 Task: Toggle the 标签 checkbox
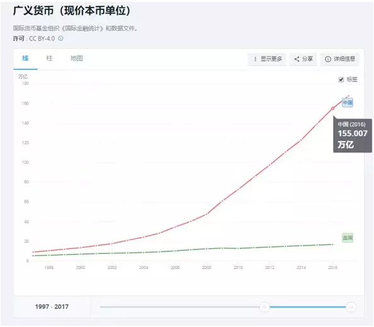point(341,79)
